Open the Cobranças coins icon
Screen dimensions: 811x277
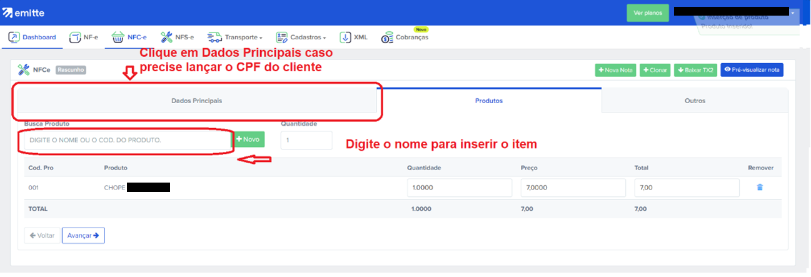(387, 38)
